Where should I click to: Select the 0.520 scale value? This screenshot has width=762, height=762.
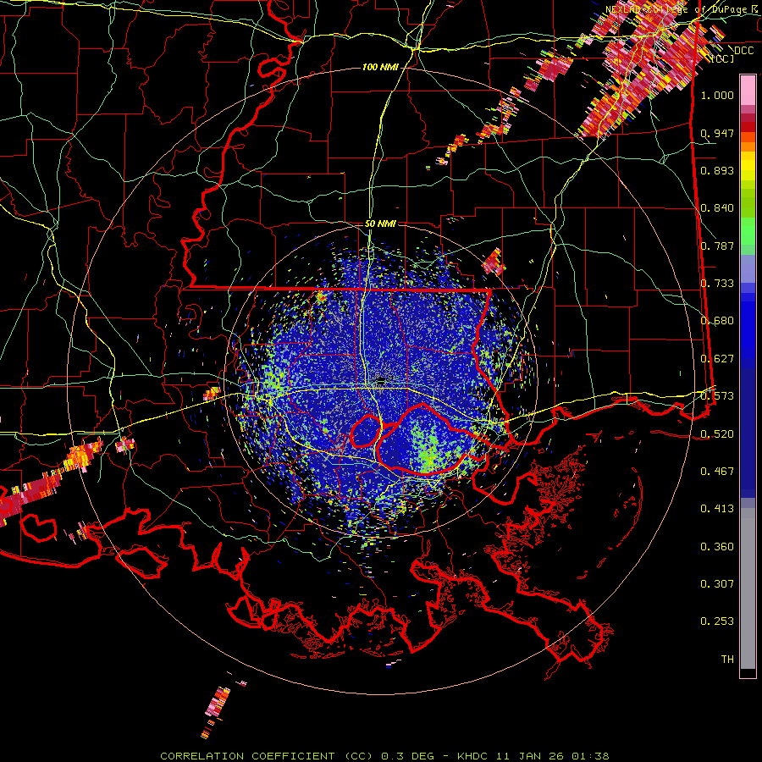click(717, 433)
